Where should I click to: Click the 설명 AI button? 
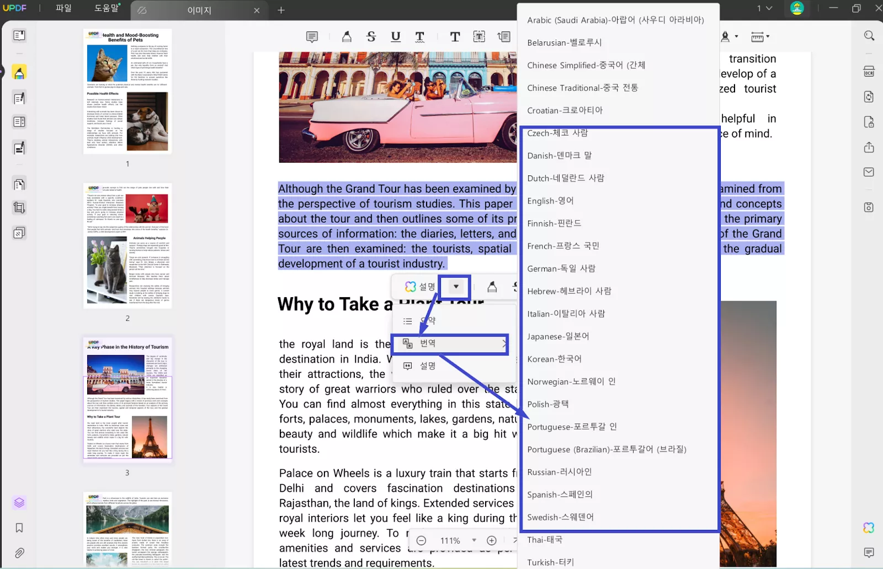click(420, 287)
